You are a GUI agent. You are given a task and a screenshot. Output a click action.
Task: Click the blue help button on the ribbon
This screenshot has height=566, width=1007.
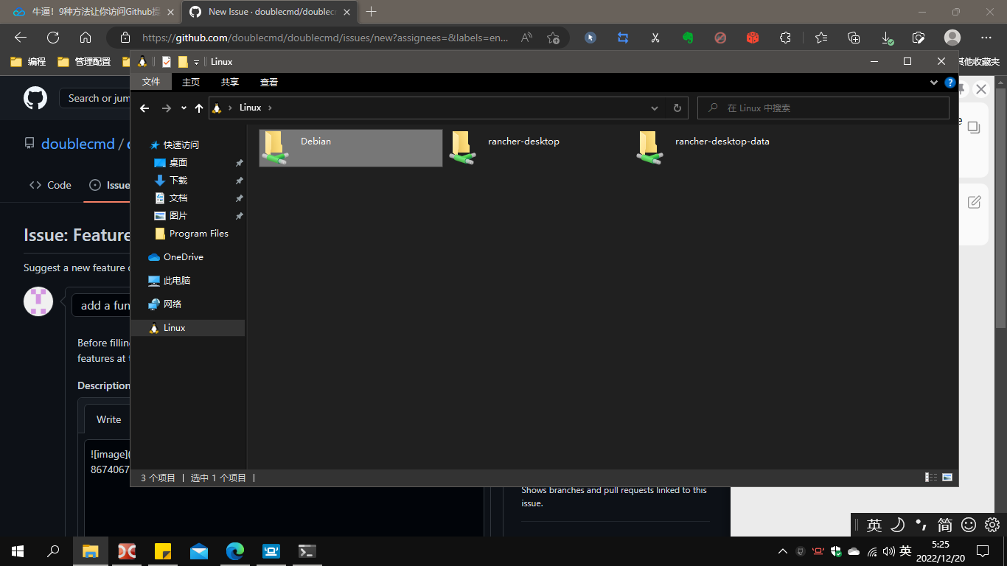tap(950, 82)
